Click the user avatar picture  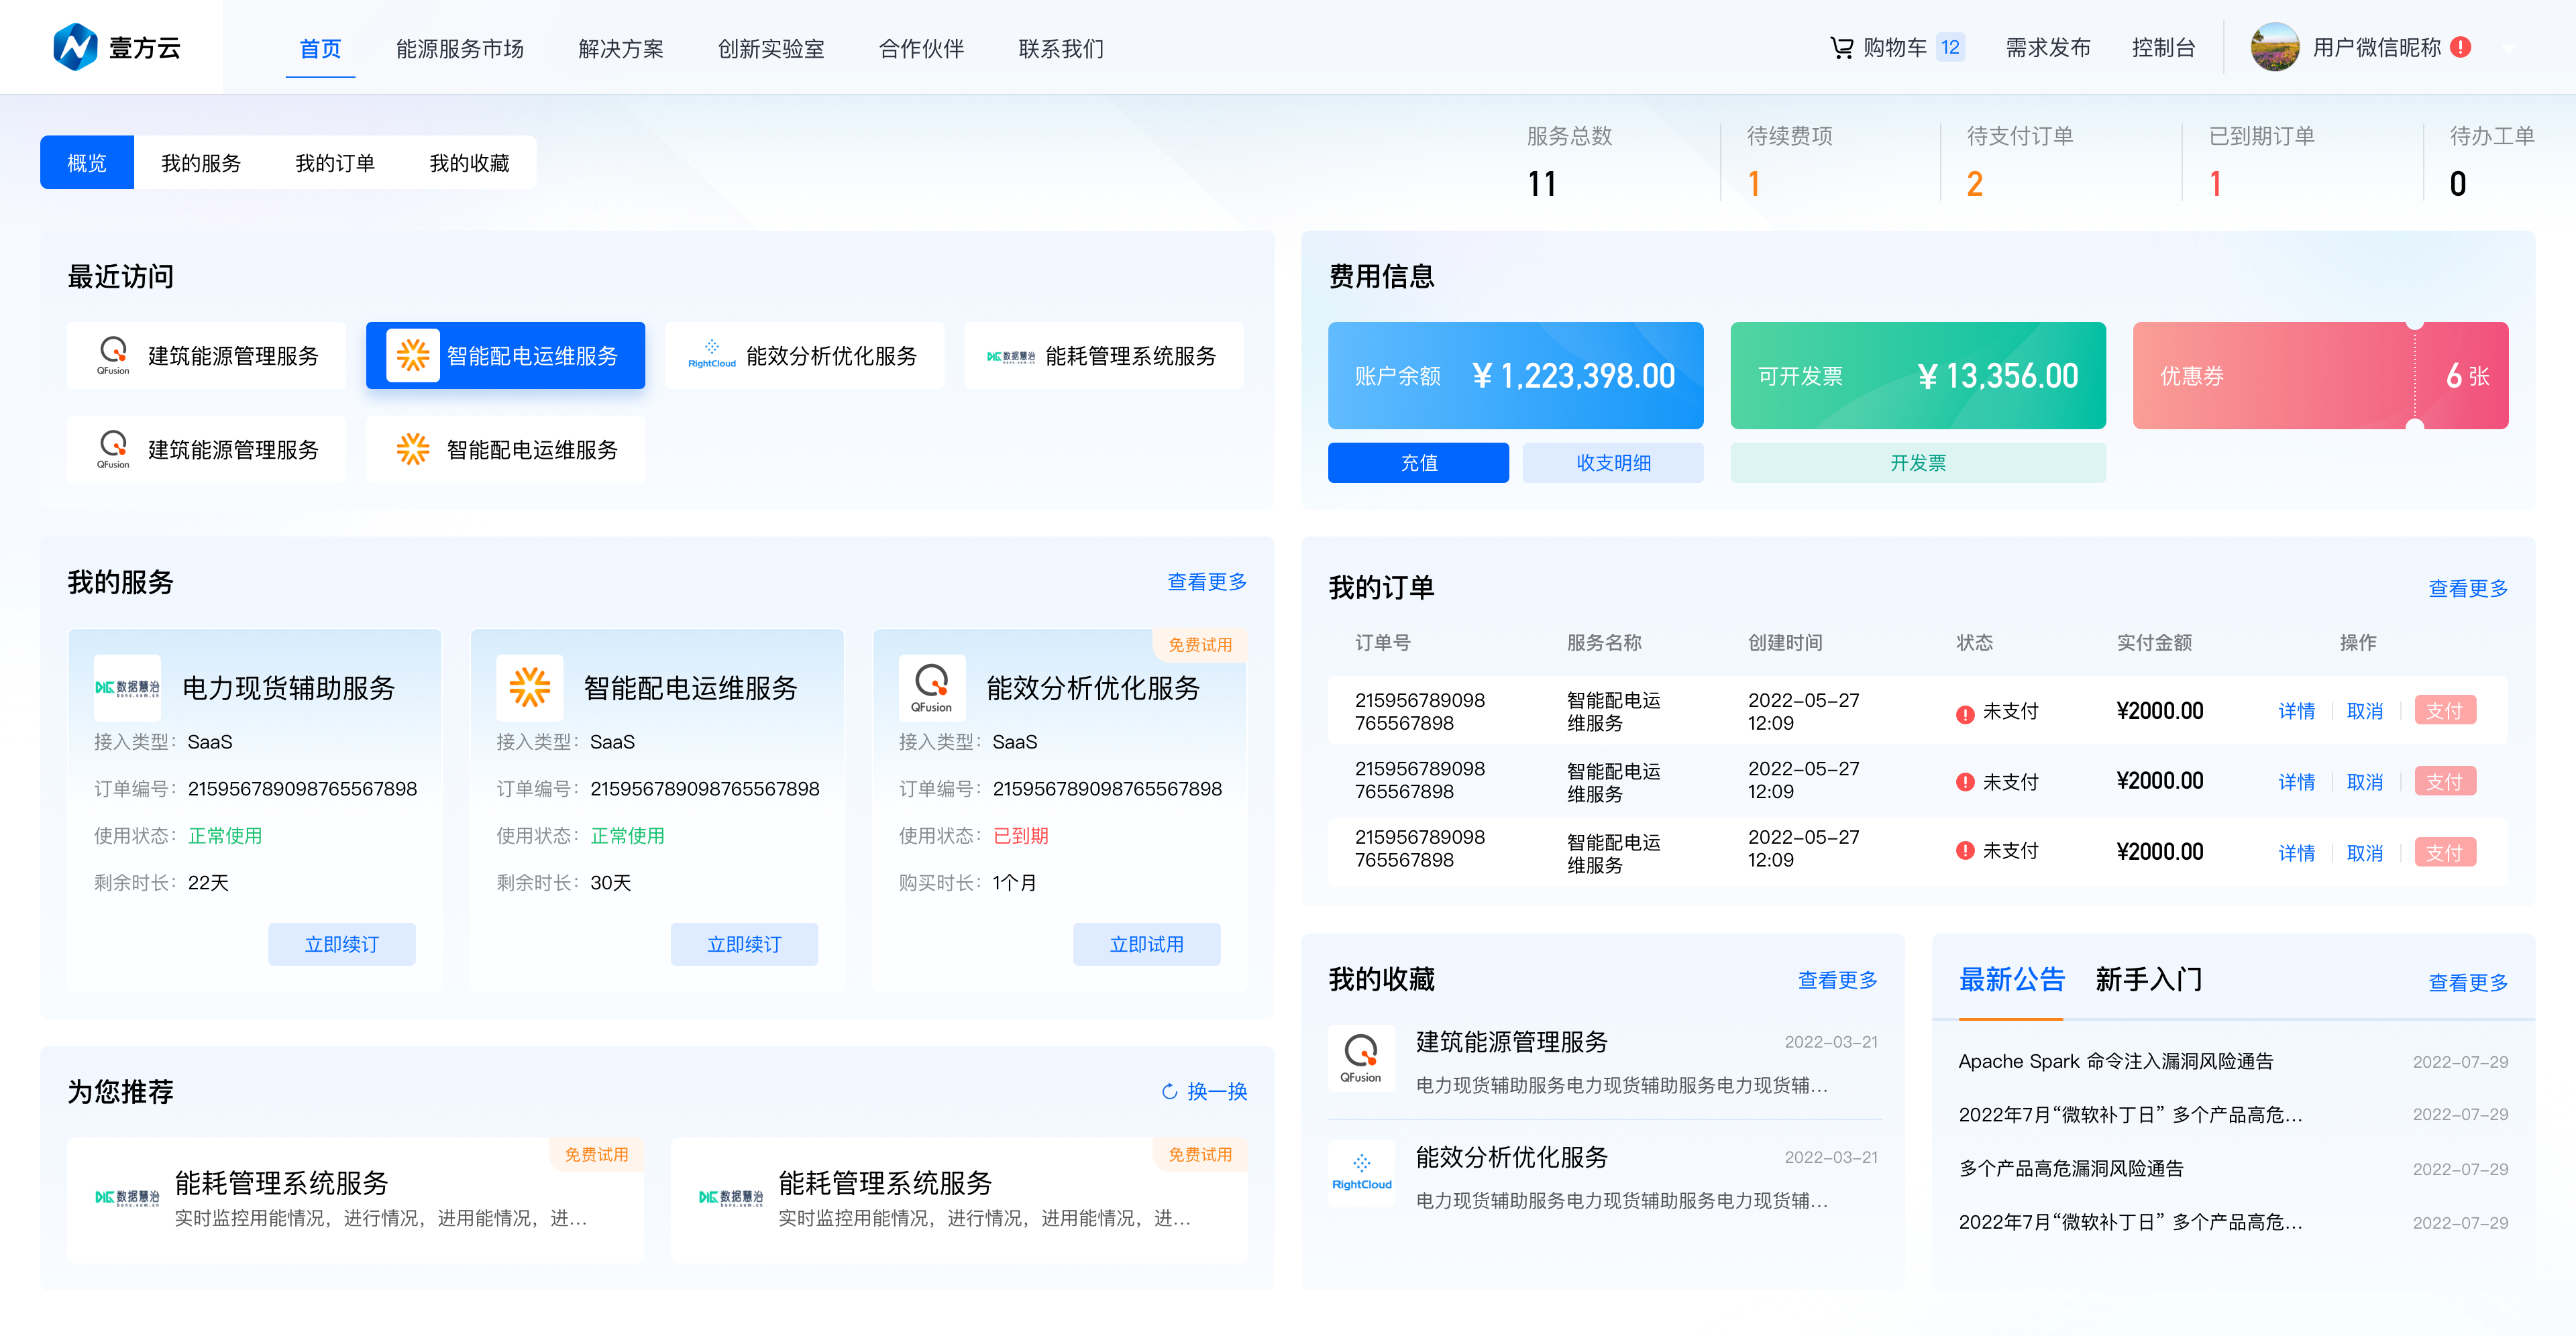2274,47
